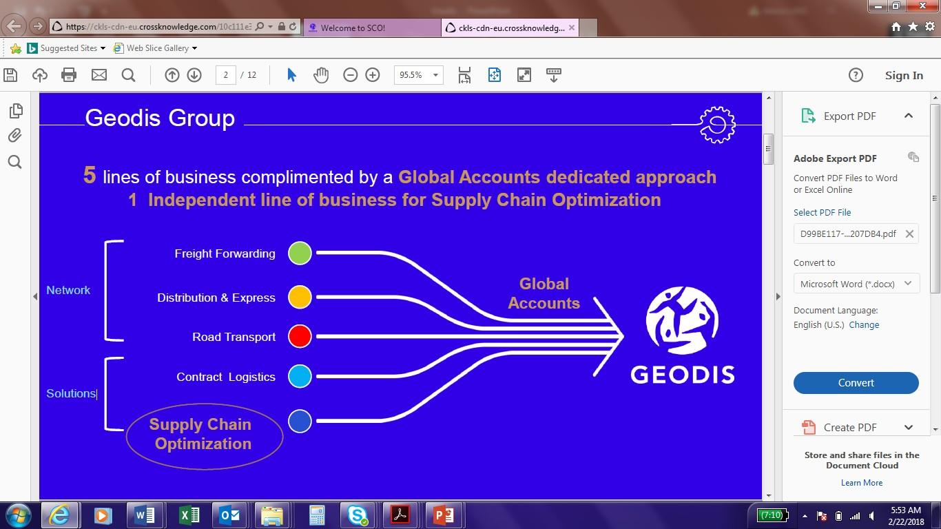
Task: Click document scroll-down arrow
Action: (769, 494)
